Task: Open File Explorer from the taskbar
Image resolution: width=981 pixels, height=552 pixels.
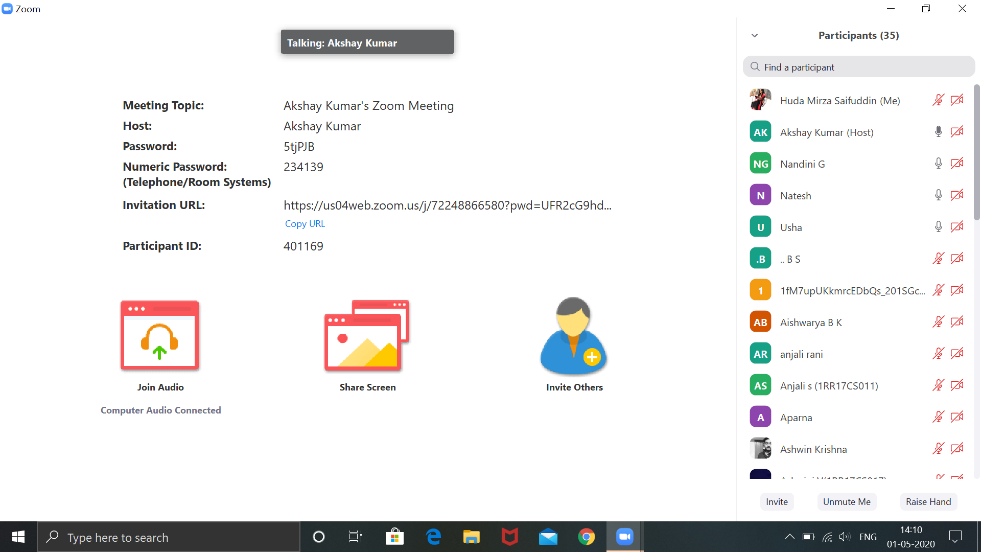Action: pyautogui.click(x=471, y=537)
